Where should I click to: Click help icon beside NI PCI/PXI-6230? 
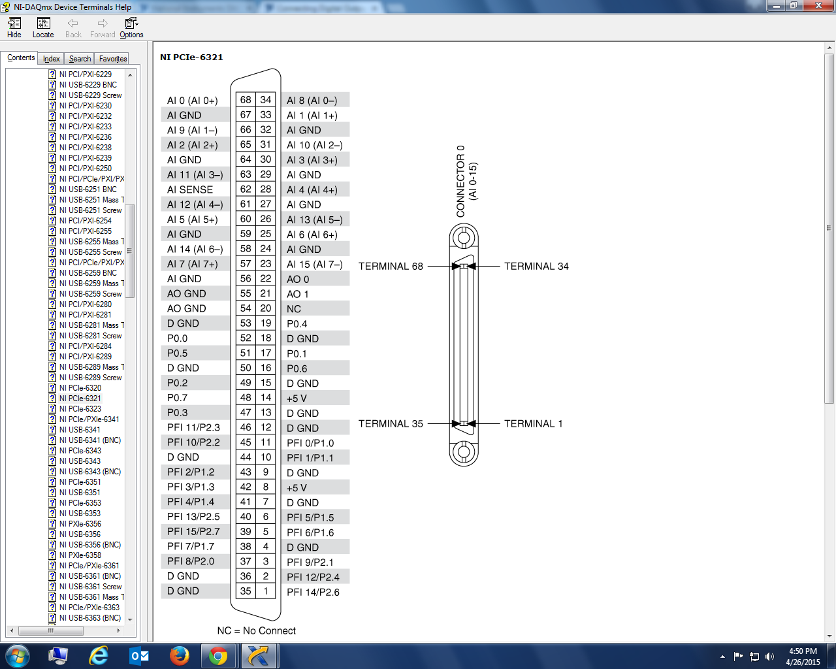pos(52,106)
